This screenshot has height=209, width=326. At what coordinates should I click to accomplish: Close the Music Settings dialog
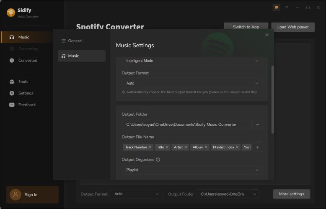tap(267, 35)
